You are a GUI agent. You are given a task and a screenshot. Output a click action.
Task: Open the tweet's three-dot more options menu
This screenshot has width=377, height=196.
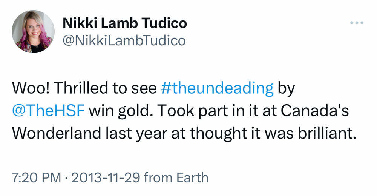356,23
